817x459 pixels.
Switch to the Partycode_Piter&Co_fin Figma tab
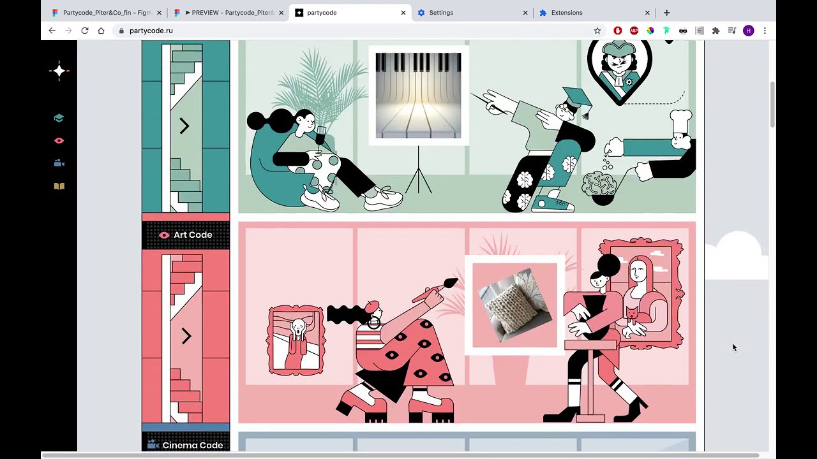click(107, 13)
